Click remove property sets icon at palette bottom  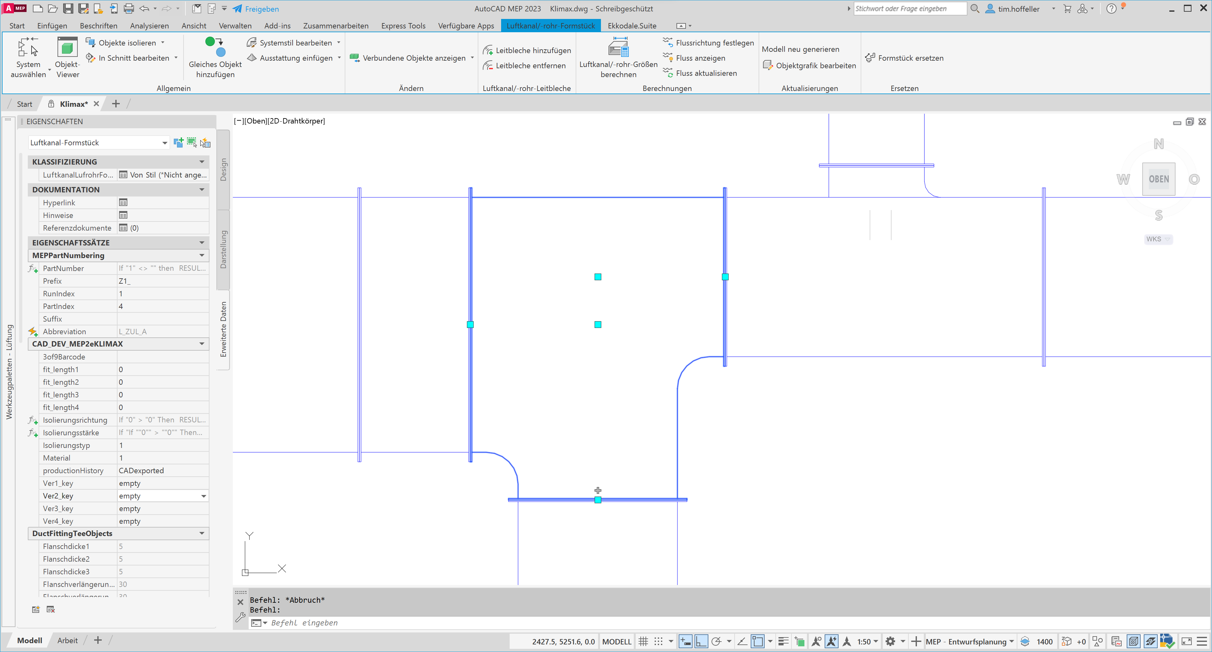[x=51, y=609]
